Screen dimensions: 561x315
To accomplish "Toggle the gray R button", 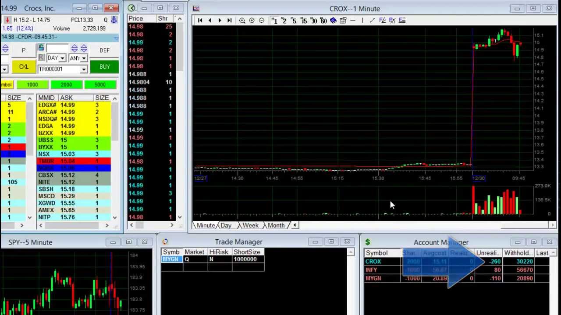I will pos(41,58).
